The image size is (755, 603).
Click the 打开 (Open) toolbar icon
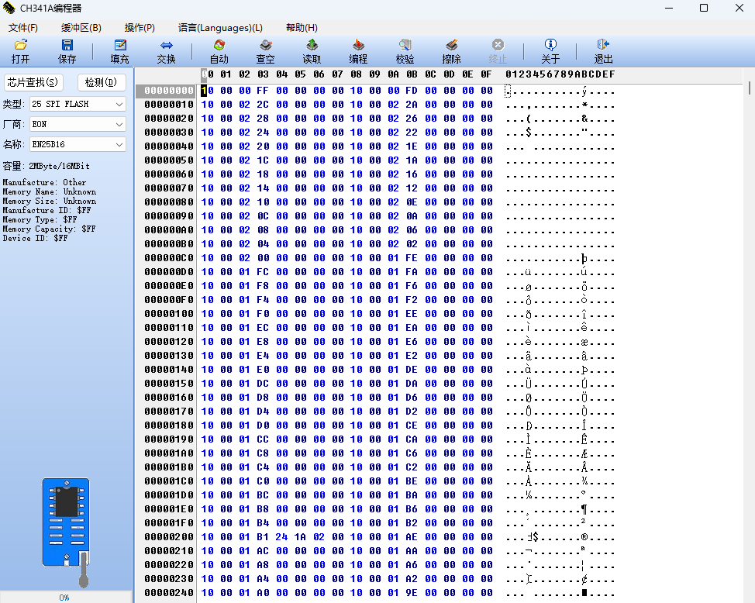[x=20, y=51]
